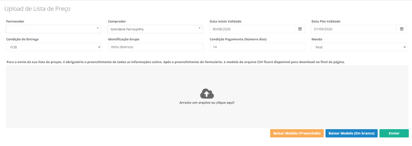Expand the Fornecedor dropdown arrow

click(x=97, y=28)
